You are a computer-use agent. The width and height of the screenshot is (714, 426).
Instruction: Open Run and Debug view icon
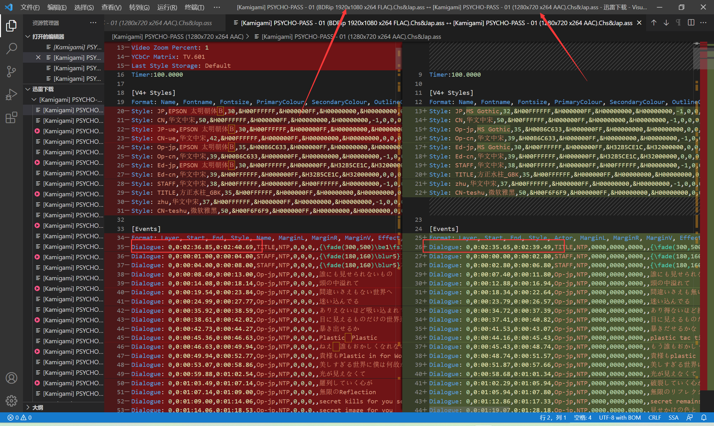click(x=11, y=94)
